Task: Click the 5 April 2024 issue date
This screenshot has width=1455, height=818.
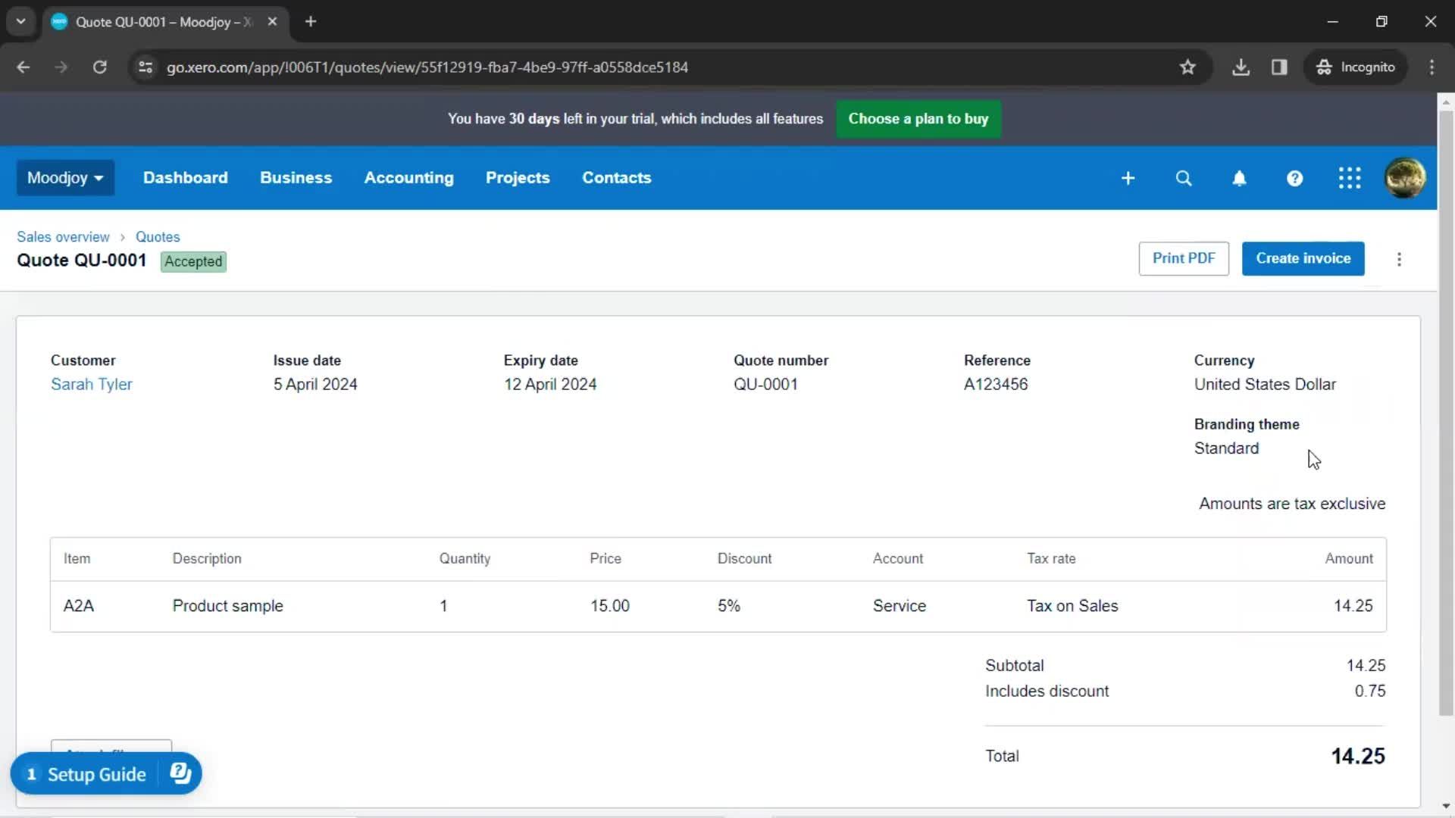Action: 314,385
